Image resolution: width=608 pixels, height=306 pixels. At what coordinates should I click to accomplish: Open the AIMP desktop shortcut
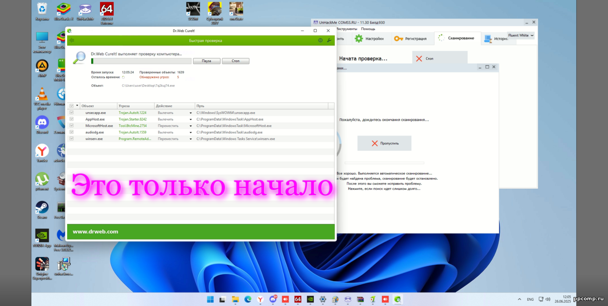[42, 68]
